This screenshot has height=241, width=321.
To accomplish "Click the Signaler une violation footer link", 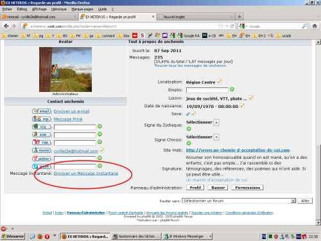I will click(x=207, y=213).
